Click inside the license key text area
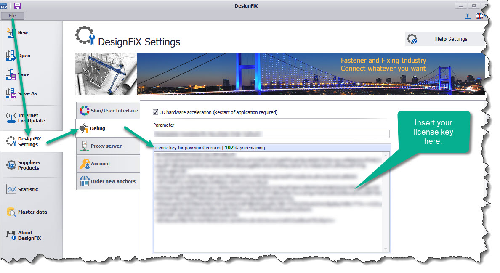 click(x=269, y=202)
